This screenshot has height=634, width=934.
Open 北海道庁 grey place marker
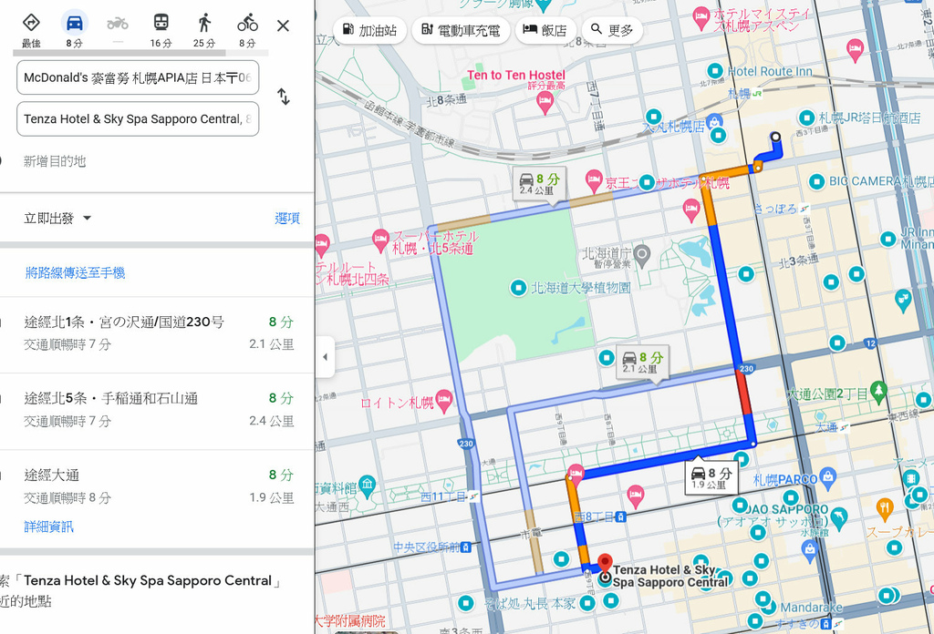(x=641, y=255)
